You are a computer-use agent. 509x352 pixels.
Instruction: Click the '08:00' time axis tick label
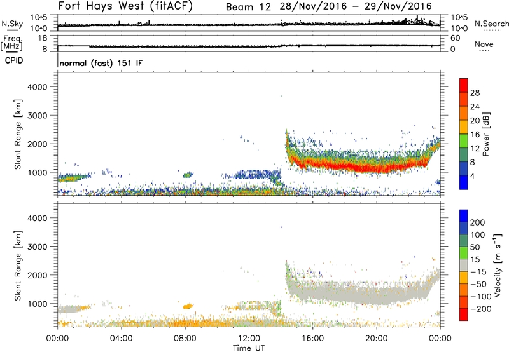(185, 339)
